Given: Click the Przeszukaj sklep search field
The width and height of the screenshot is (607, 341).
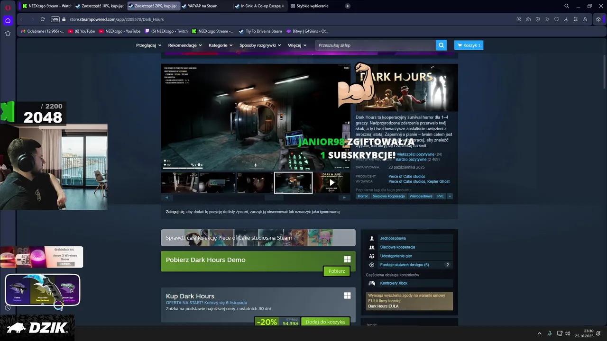Looking at the screenshot, I should 376,45.
